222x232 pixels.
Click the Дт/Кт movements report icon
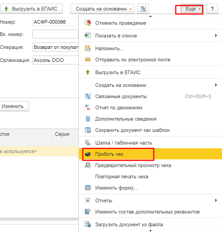point(88,107)
